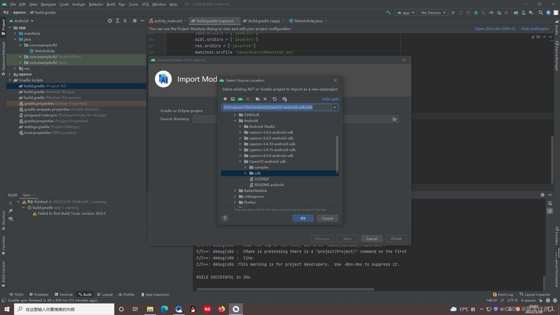Open the Refactor menu
The height and width of the screenshot is (315, 560).
pos(96,4)
